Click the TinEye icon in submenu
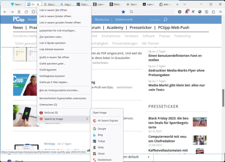The image size is (225, 162). (95, 141)
